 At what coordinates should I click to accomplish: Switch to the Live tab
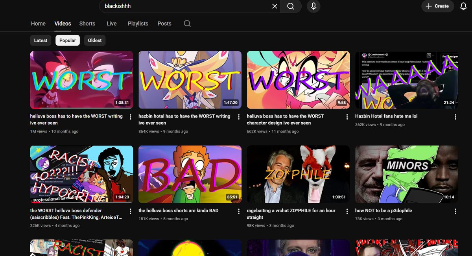pyautogui.click(x=112, y=24)
